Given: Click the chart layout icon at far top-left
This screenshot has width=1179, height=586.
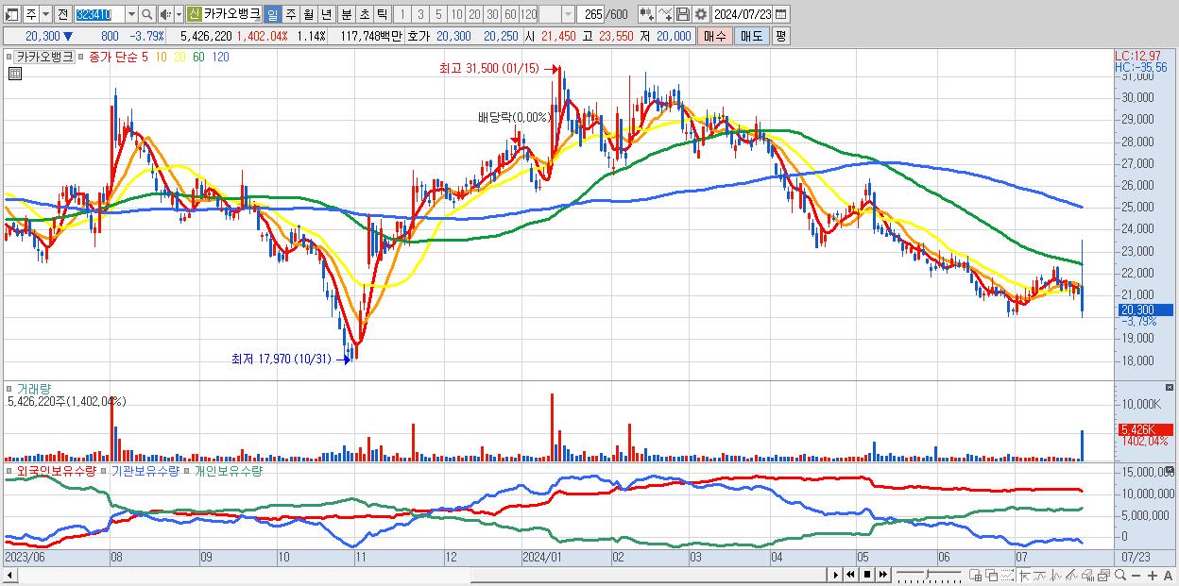Looking at the screenshot, I should tap(11, 14).
